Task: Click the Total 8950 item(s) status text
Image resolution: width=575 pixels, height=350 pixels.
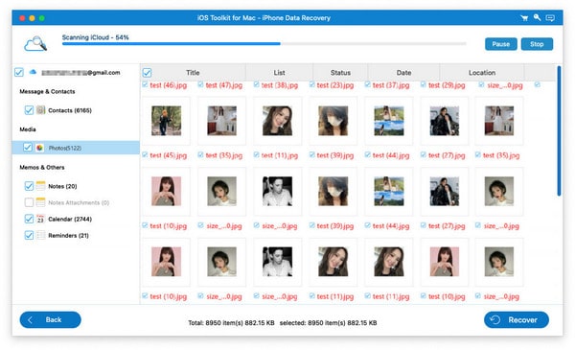Action: tap(231, 323)
